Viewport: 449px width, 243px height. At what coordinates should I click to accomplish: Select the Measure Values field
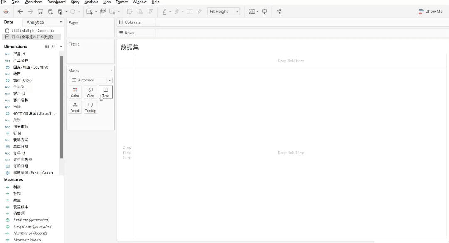pos(27,240)
